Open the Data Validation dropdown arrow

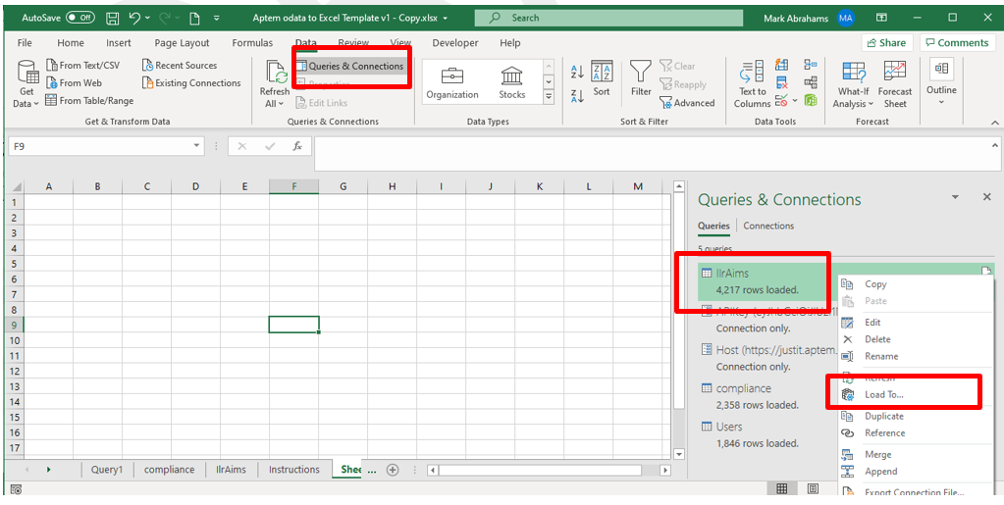[795, 100]
